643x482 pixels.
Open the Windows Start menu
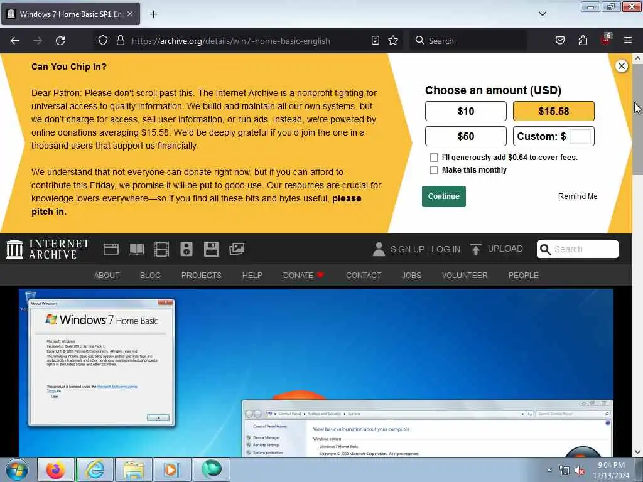(x=17, y=469)
